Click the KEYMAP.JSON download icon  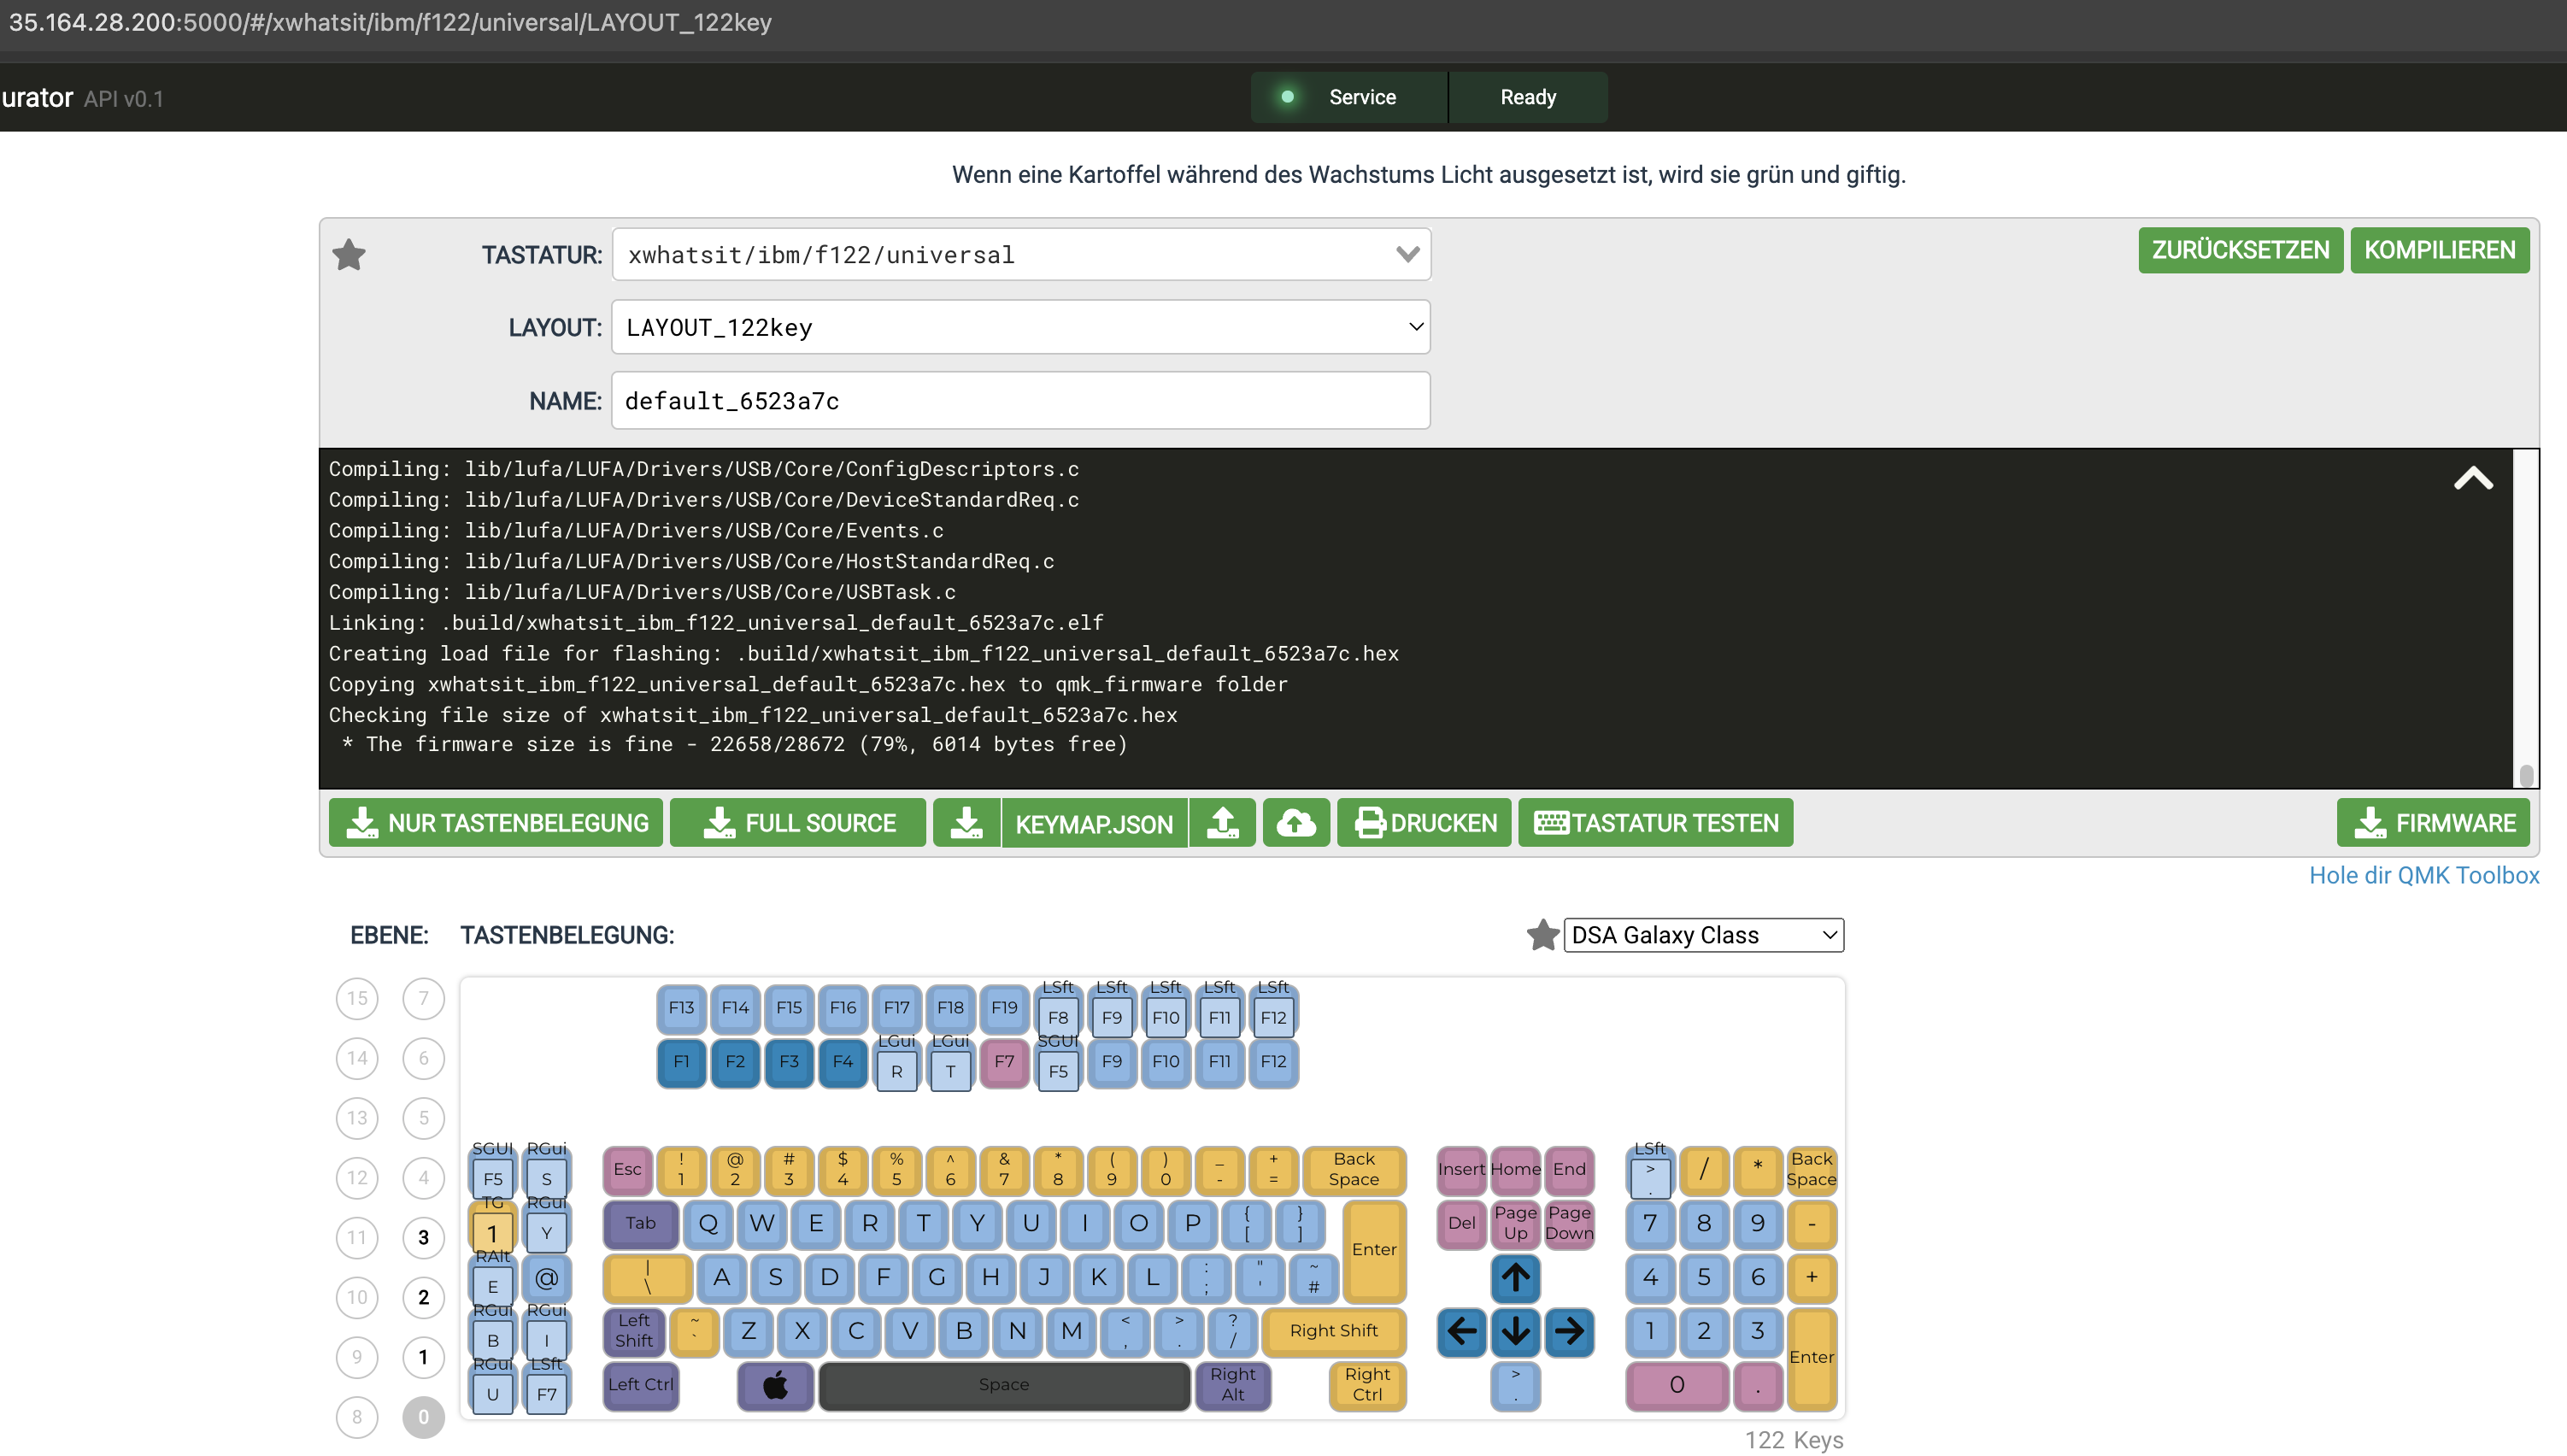(966, 821)
